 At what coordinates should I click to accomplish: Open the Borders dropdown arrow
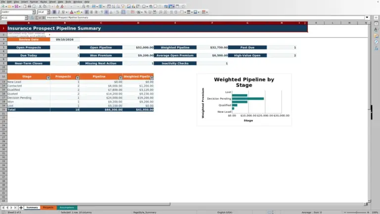click(185, 12)
